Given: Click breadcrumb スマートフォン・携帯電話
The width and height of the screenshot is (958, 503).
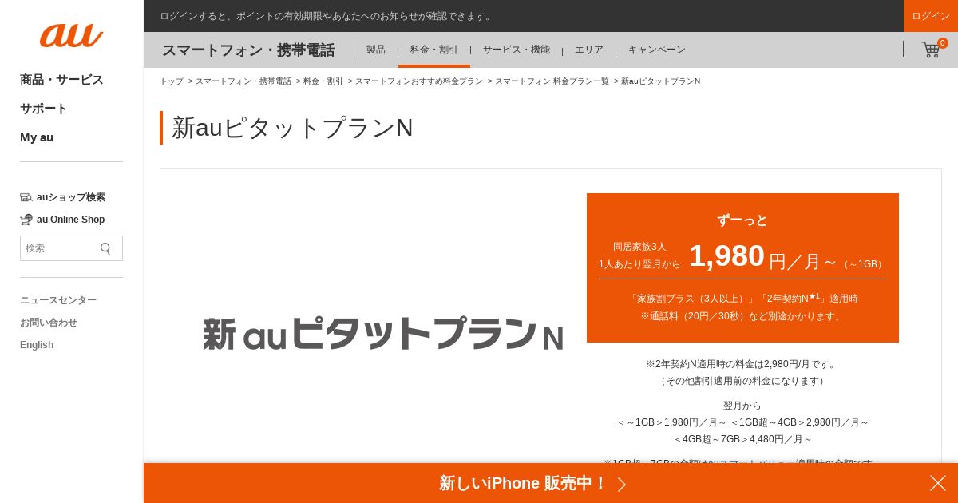Looking at the screenshot, I should coord(243,81).
